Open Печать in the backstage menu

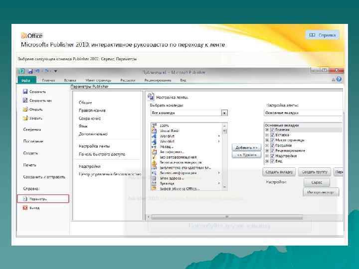point(29,165)
